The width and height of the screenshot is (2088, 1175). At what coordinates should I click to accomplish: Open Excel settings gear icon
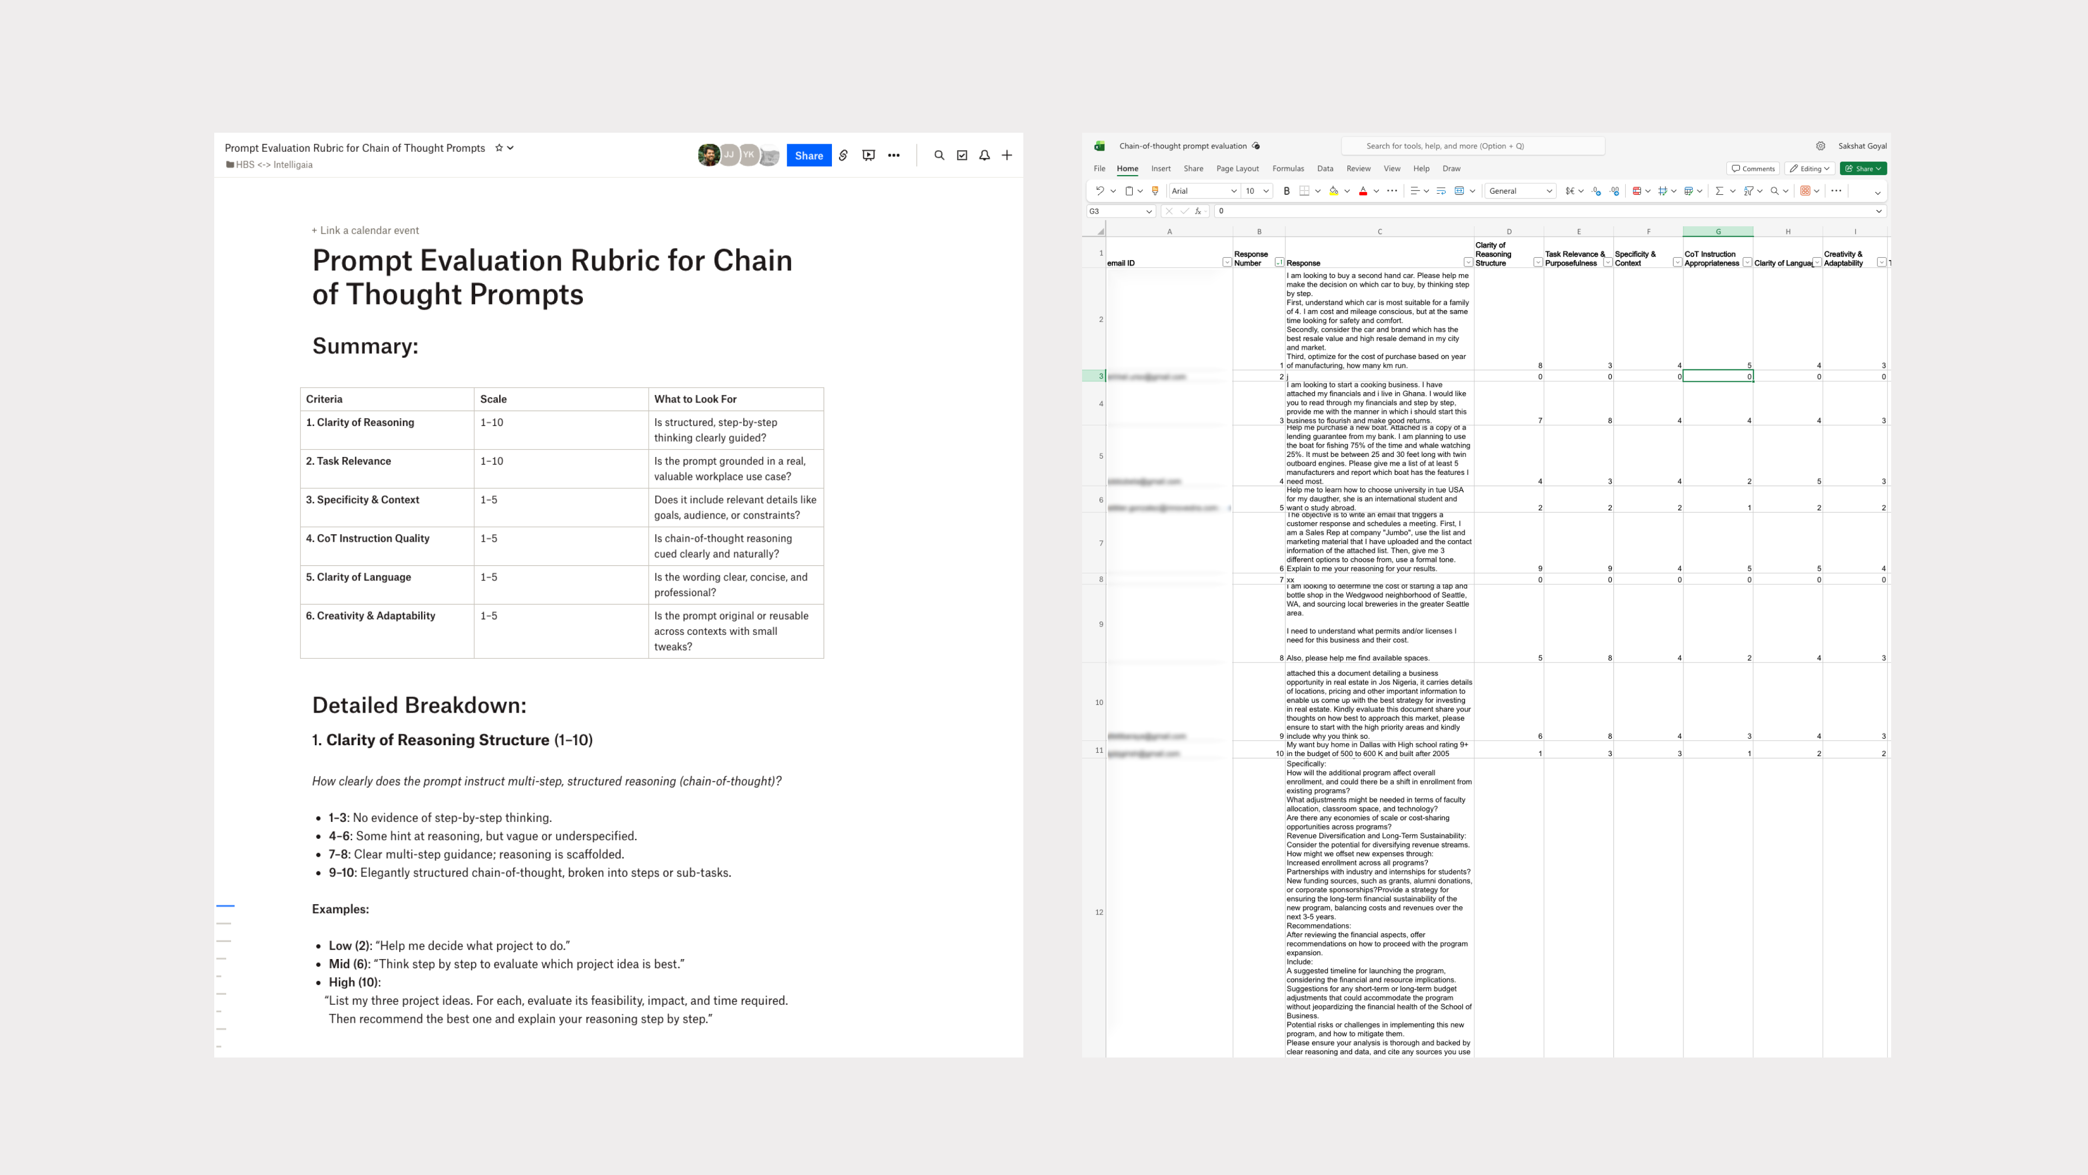[x=1820, y=146]
